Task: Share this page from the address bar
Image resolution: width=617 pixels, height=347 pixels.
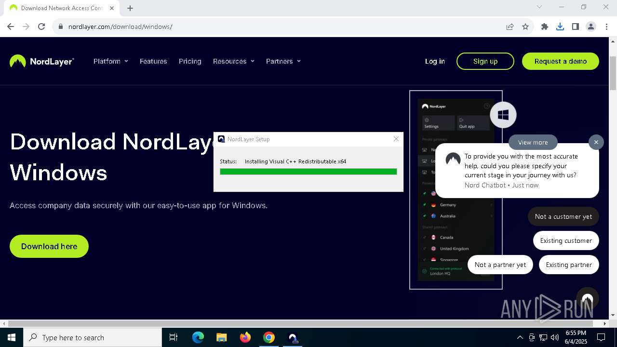Action: click(x=510, y=27)
